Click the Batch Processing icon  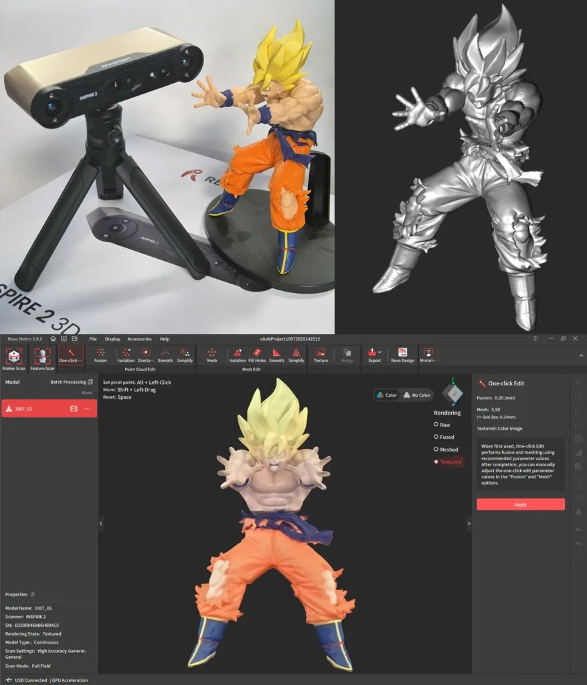90,382
